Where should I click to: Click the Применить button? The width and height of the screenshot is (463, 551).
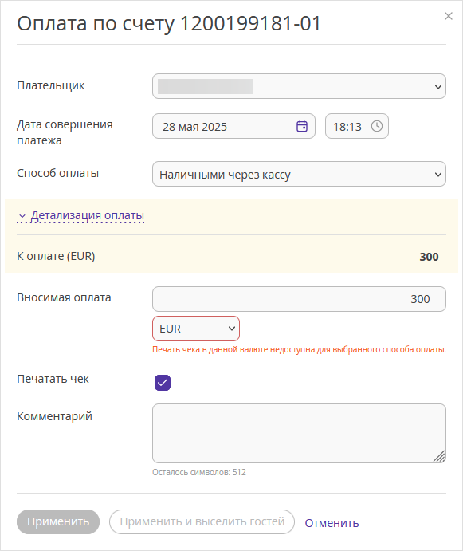[58, 521]
